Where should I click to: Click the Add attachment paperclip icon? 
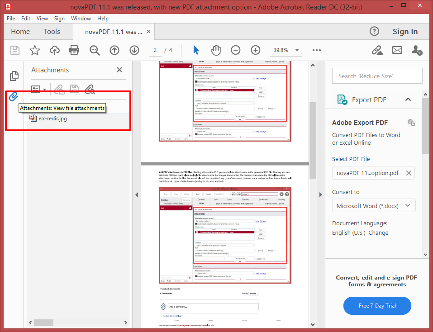59,89
